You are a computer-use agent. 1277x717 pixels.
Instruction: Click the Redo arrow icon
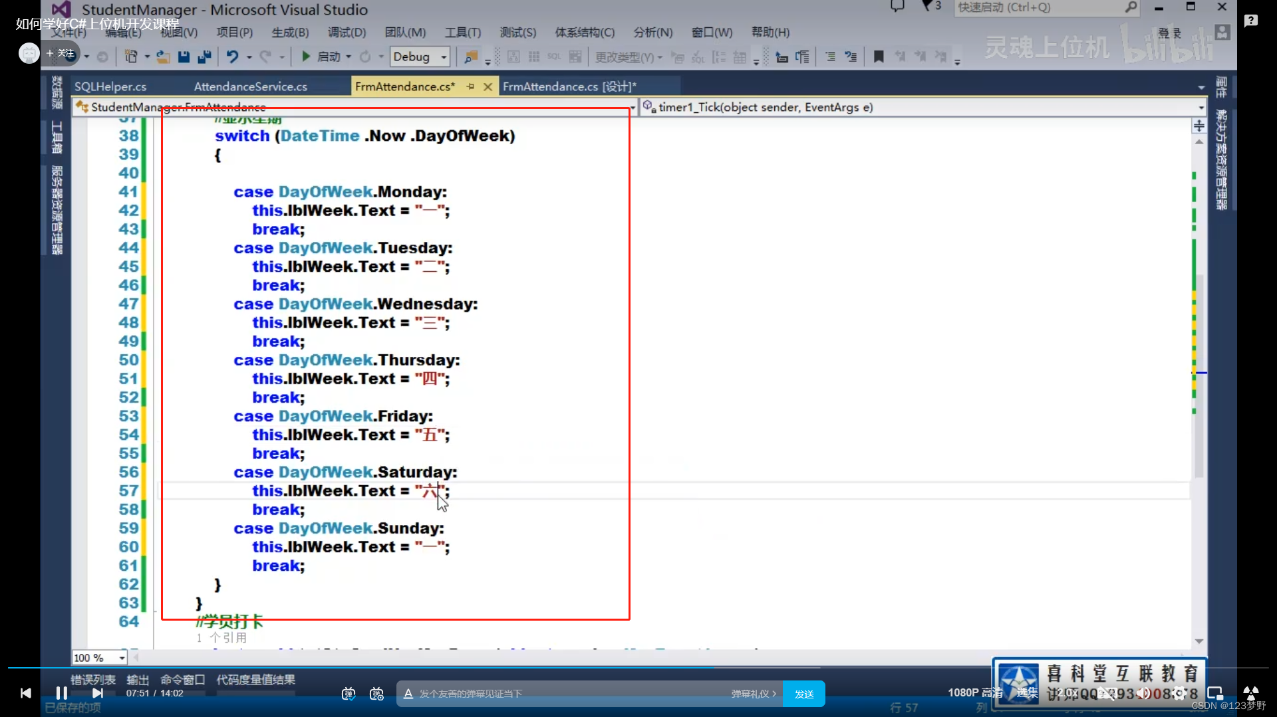point(265,57)
